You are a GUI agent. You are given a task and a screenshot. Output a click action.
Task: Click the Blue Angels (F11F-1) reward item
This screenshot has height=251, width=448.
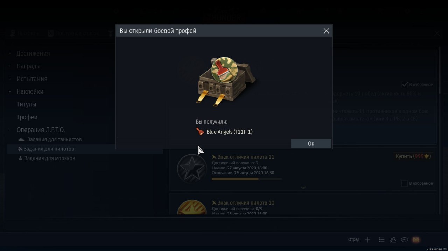click(225, 132)
